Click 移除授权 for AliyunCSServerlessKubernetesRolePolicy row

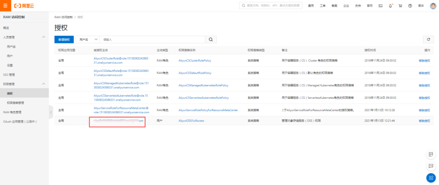[x=425, y=98]
